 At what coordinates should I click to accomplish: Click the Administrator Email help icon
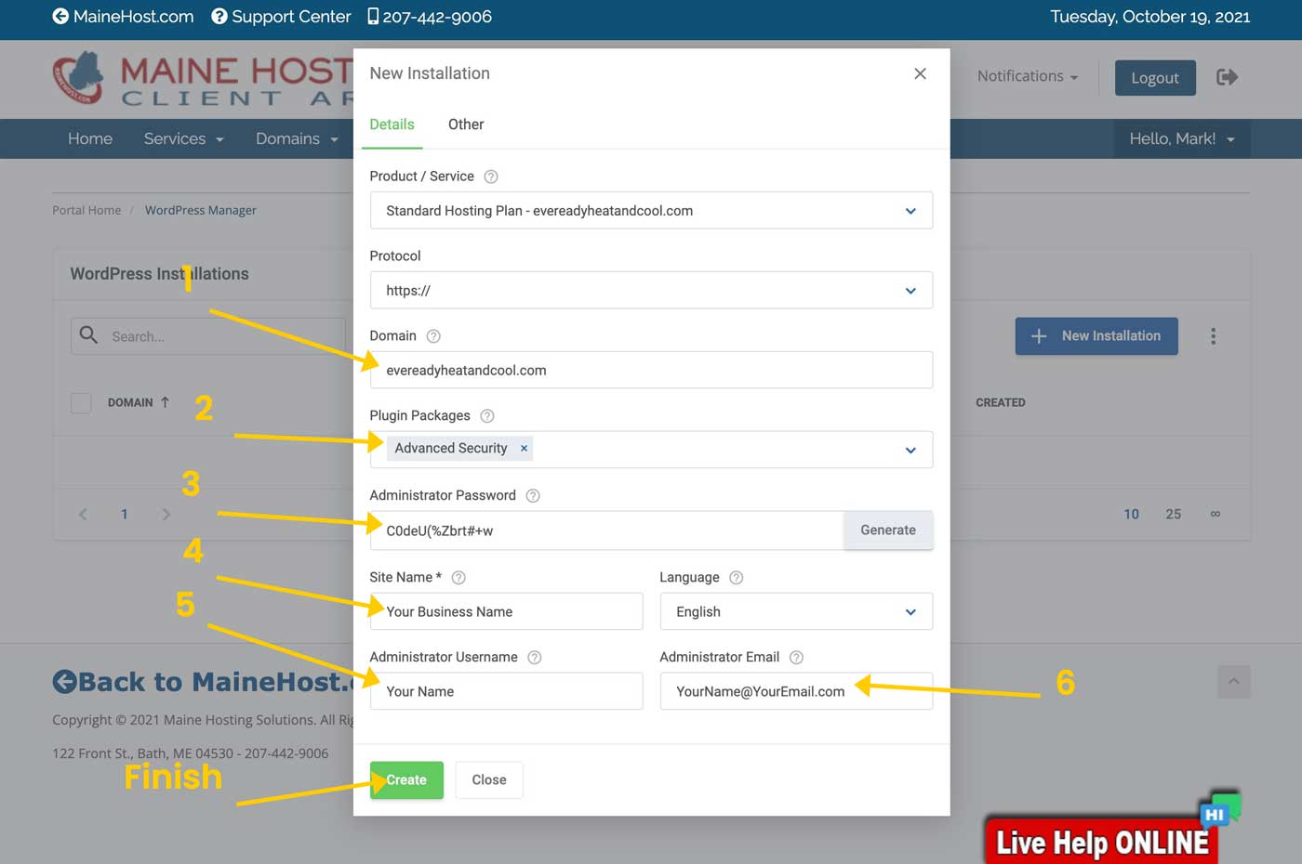[x=796, y=658]
